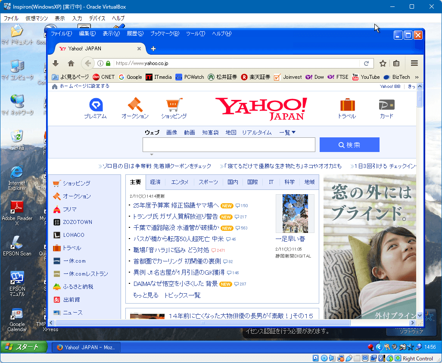Click the horizontal scrollbar thumb
This screenshot has height=363, width=442.
[202, 323]
